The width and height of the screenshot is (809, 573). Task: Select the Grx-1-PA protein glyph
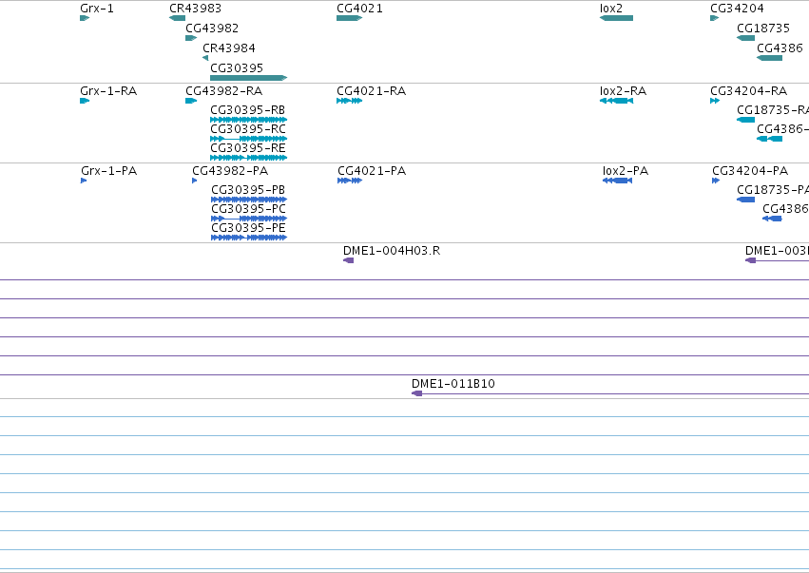84,181
